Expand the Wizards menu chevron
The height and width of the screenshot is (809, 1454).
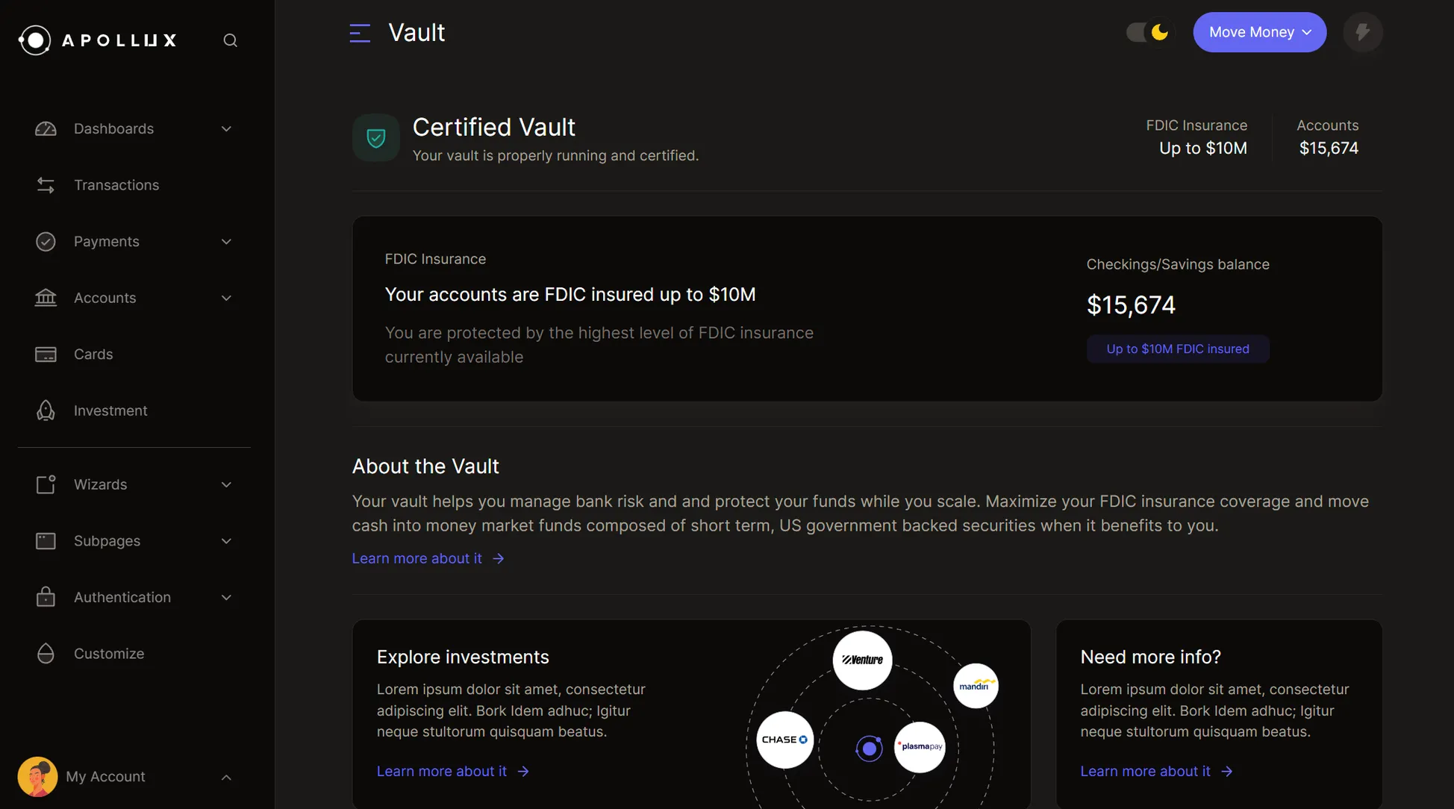226,484
